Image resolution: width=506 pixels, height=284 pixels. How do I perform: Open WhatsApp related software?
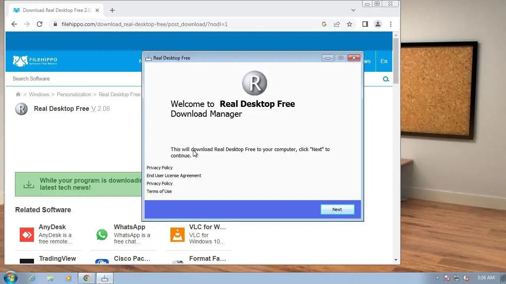click(x=130, y=227)
